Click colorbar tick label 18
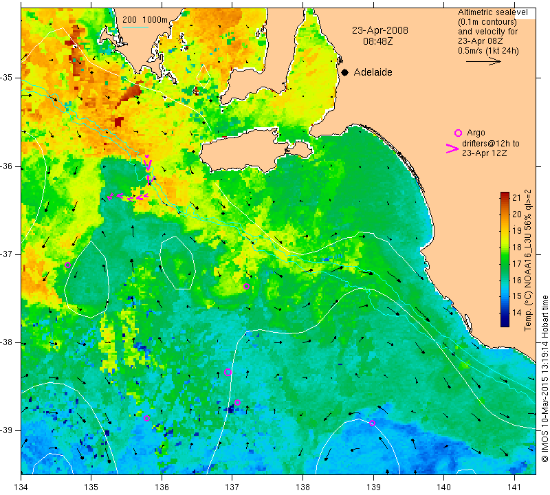This screenshot has width=550, height=495. click(517, 247)
